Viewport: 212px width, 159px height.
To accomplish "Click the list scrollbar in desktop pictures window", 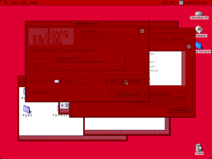I will point(184,68).
